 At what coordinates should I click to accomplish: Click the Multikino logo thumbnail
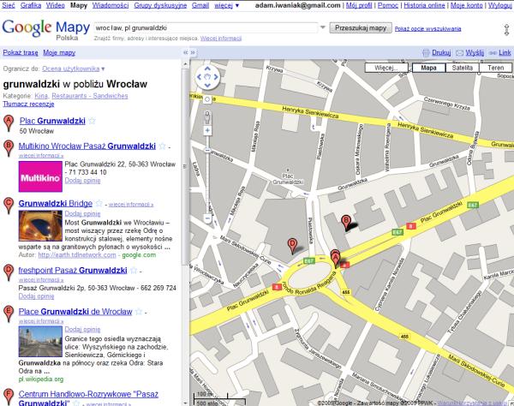[x=40, y=176]
